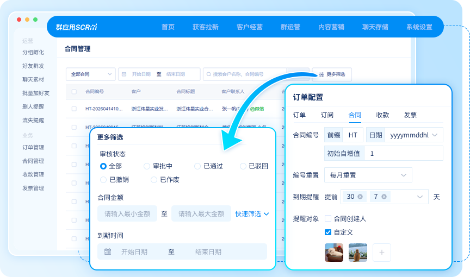The image size is (470, 277).
Task: Click the 请输入最小金额 input field
Action: click(x=127, y=213)
